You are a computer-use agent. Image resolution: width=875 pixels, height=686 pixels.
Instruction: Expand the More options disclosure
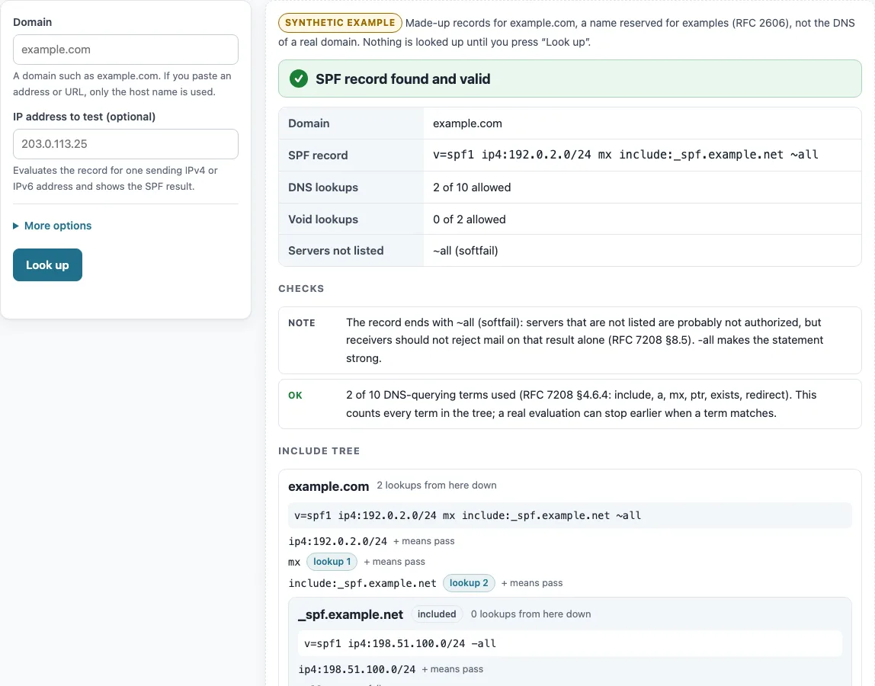click(53, 226)
